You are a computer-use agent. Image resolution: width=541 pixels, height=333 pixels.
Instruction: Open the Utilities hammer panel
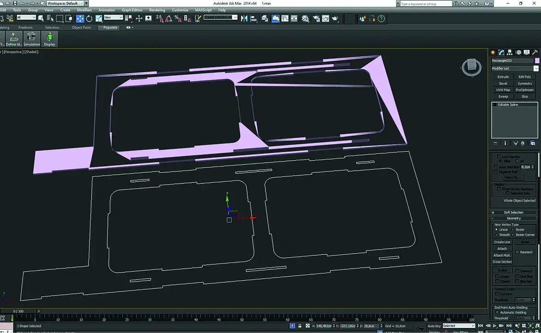(535, 52)
